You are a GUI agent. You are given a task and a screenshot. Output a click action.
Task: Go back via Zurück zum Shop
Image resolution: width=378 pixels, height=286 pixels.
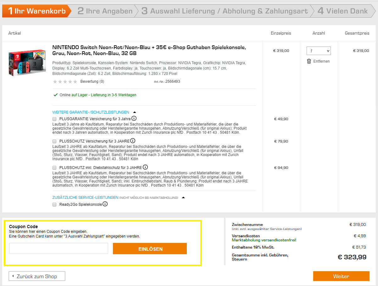click(x=37, y=276)
